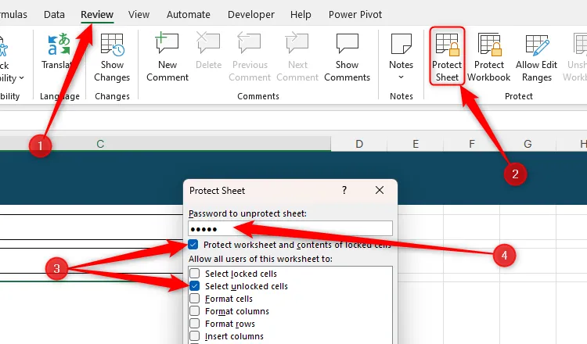Enable Select locked cells checkbox
Image resolution: width=587 pixels, height=344 pixels.
(x=194, y=274)
